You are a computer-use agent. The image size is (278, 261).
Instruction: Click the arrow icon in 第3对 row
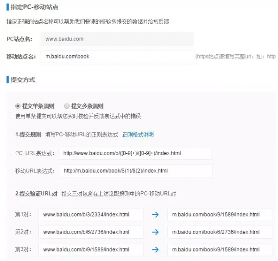155,249
